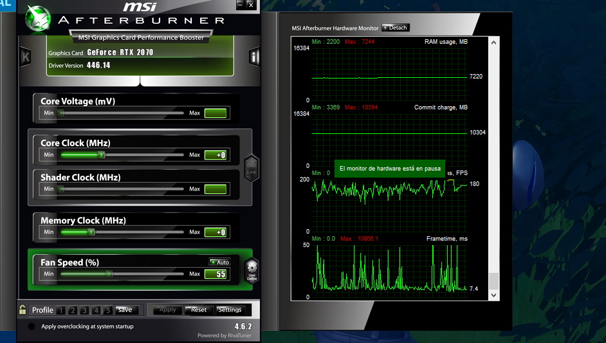This screenshot has width=606, height=343.
Task: Save the current profile
Action: pos(125,310)
